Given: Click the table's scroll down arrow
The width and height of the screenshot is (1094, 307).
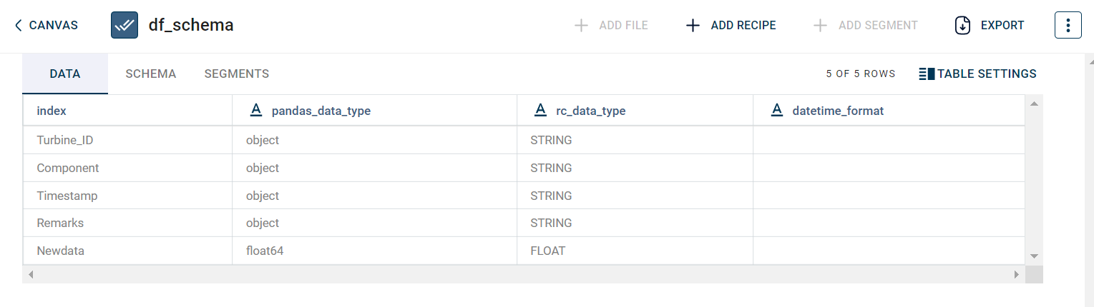Looking at the screenshot, I should [x=1033, y=256].
